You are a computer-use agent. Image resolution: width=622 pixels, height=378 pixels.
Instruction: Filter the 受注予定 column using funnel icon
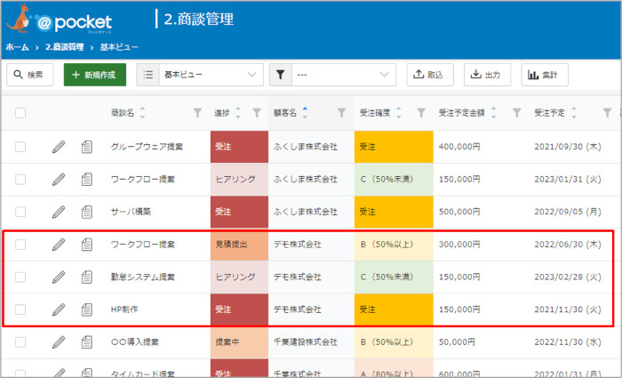607,113
